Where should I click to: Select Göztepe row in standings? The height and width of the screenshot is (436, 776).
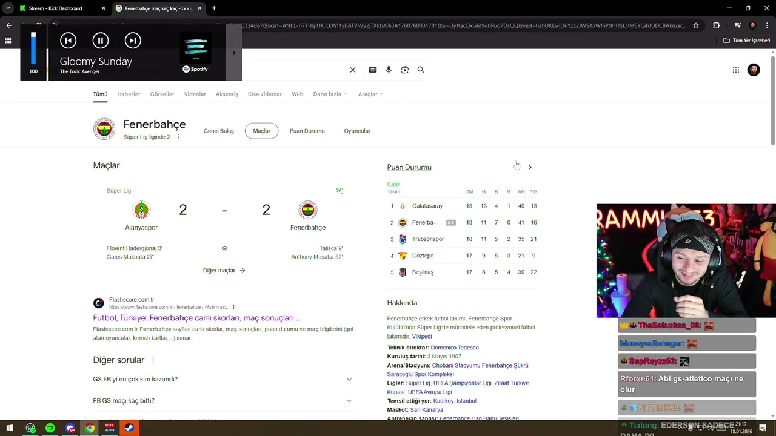point(462,256)
